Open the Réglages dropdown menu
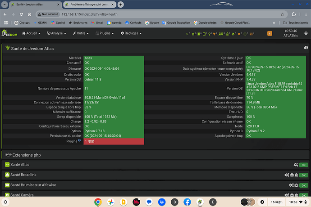311x207 pixels. pos(131,33)
